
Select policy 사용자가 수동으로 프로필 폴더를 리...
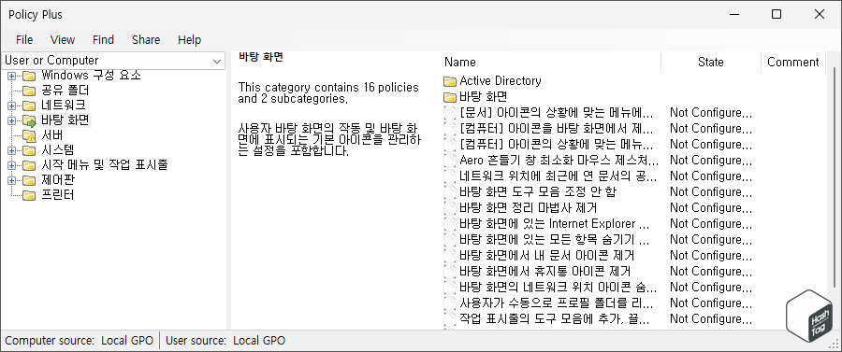pyautogui.click(x=557, y=303)
